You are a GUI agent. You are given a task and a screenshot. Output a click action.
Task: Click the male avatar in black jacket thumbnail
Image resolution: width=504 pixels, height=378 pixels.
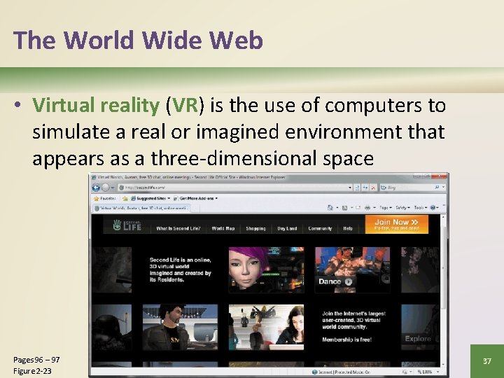pyautogui.click(x=180, y=327)
